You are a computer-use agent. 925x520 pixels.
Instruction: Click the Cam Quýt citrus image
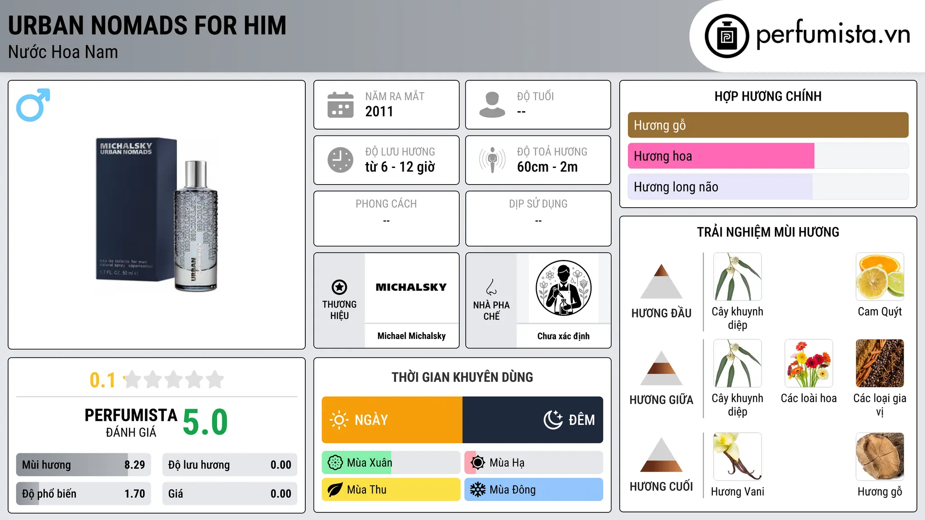click(x=880, y=277)
